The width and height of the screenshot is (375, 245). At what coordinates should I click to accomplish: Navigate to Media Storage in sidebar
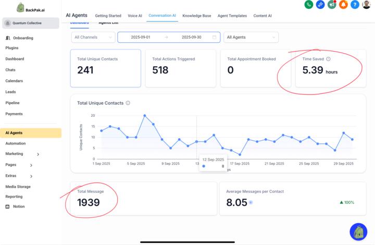coord(18,186)
